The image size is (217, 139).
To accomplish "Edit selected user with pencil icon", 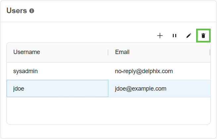I will 189,36.
